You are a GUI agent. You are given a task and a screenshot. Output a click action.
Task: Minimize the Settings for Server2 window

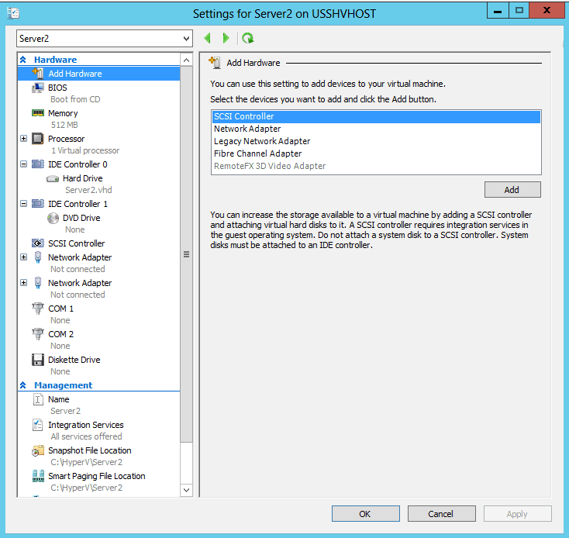tap(498, 11)
